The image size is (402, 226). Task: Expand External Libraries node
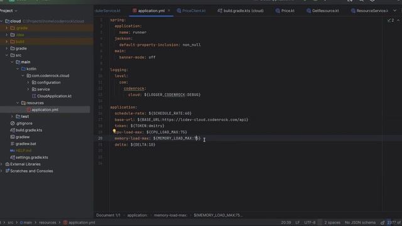pyautogui.click(x=1, y=164)
